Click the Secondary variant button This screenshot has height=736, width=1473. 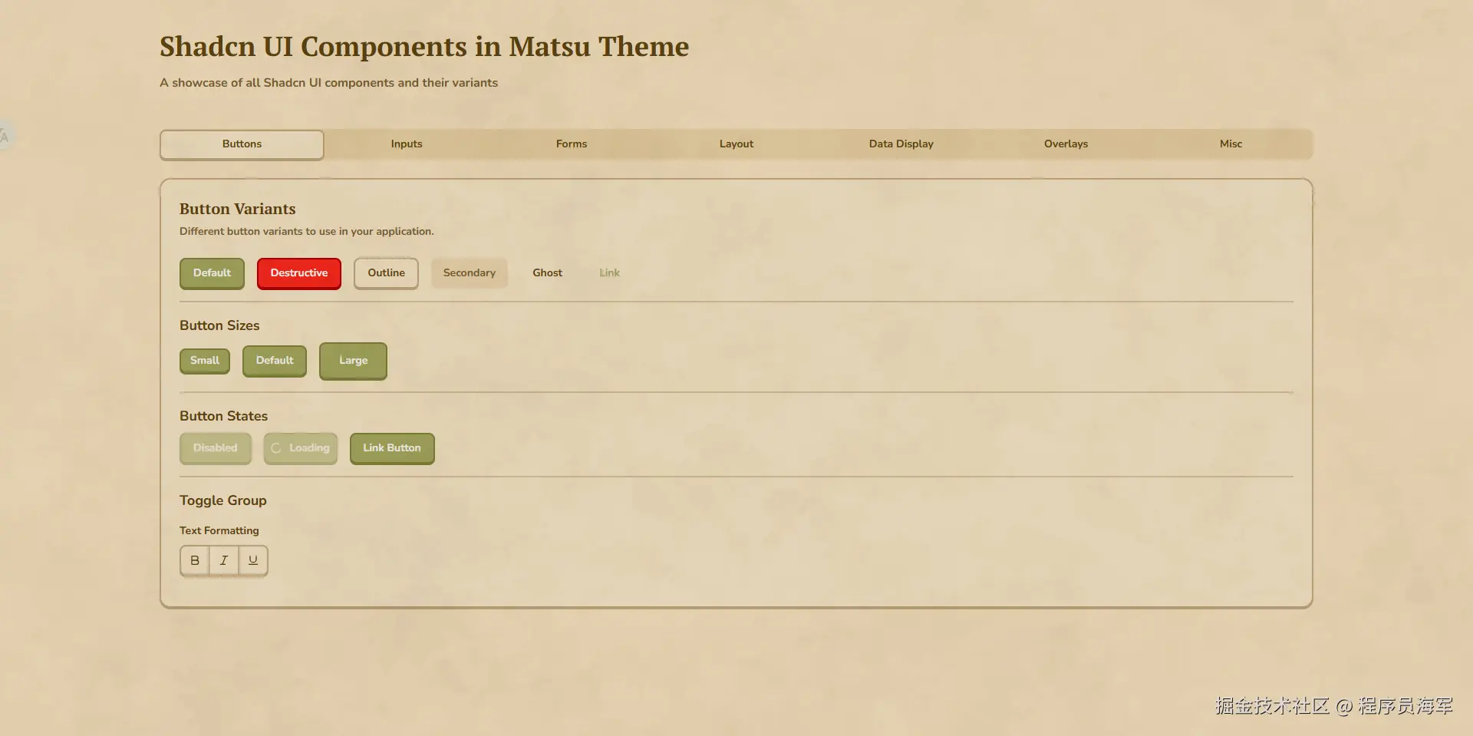point(470,273)
